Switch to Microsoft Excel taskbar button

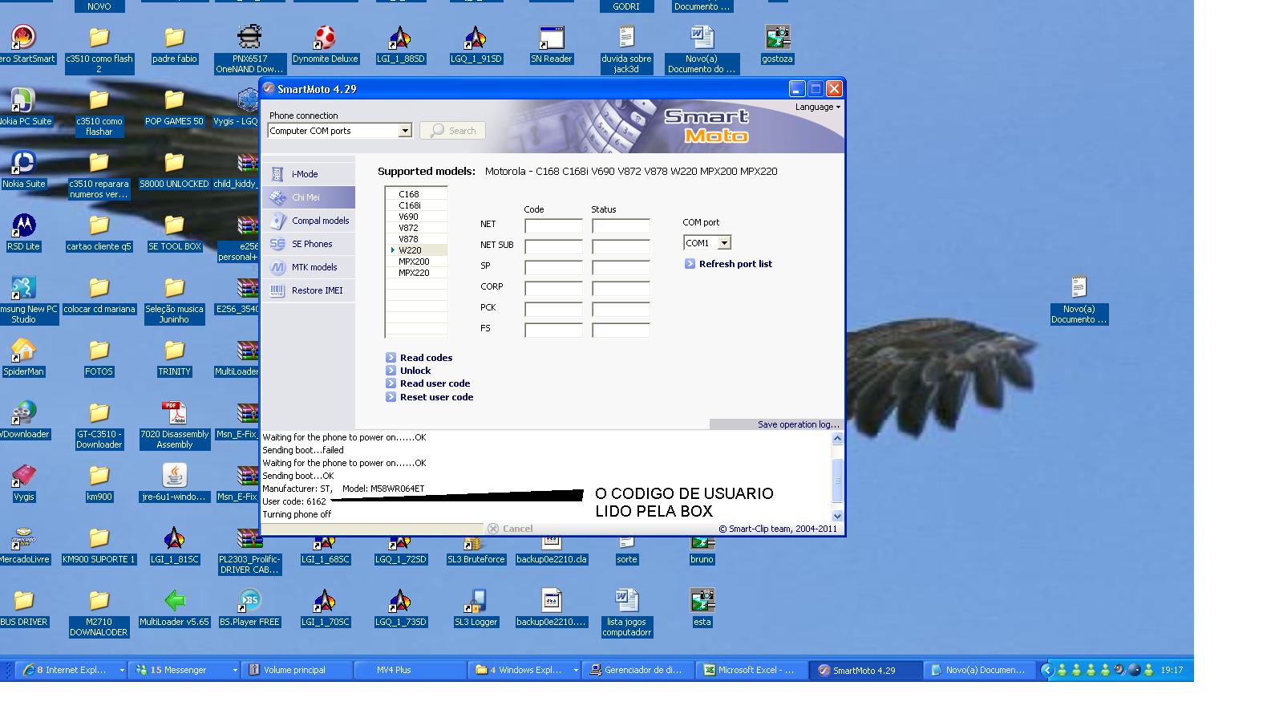coord(751,670)
